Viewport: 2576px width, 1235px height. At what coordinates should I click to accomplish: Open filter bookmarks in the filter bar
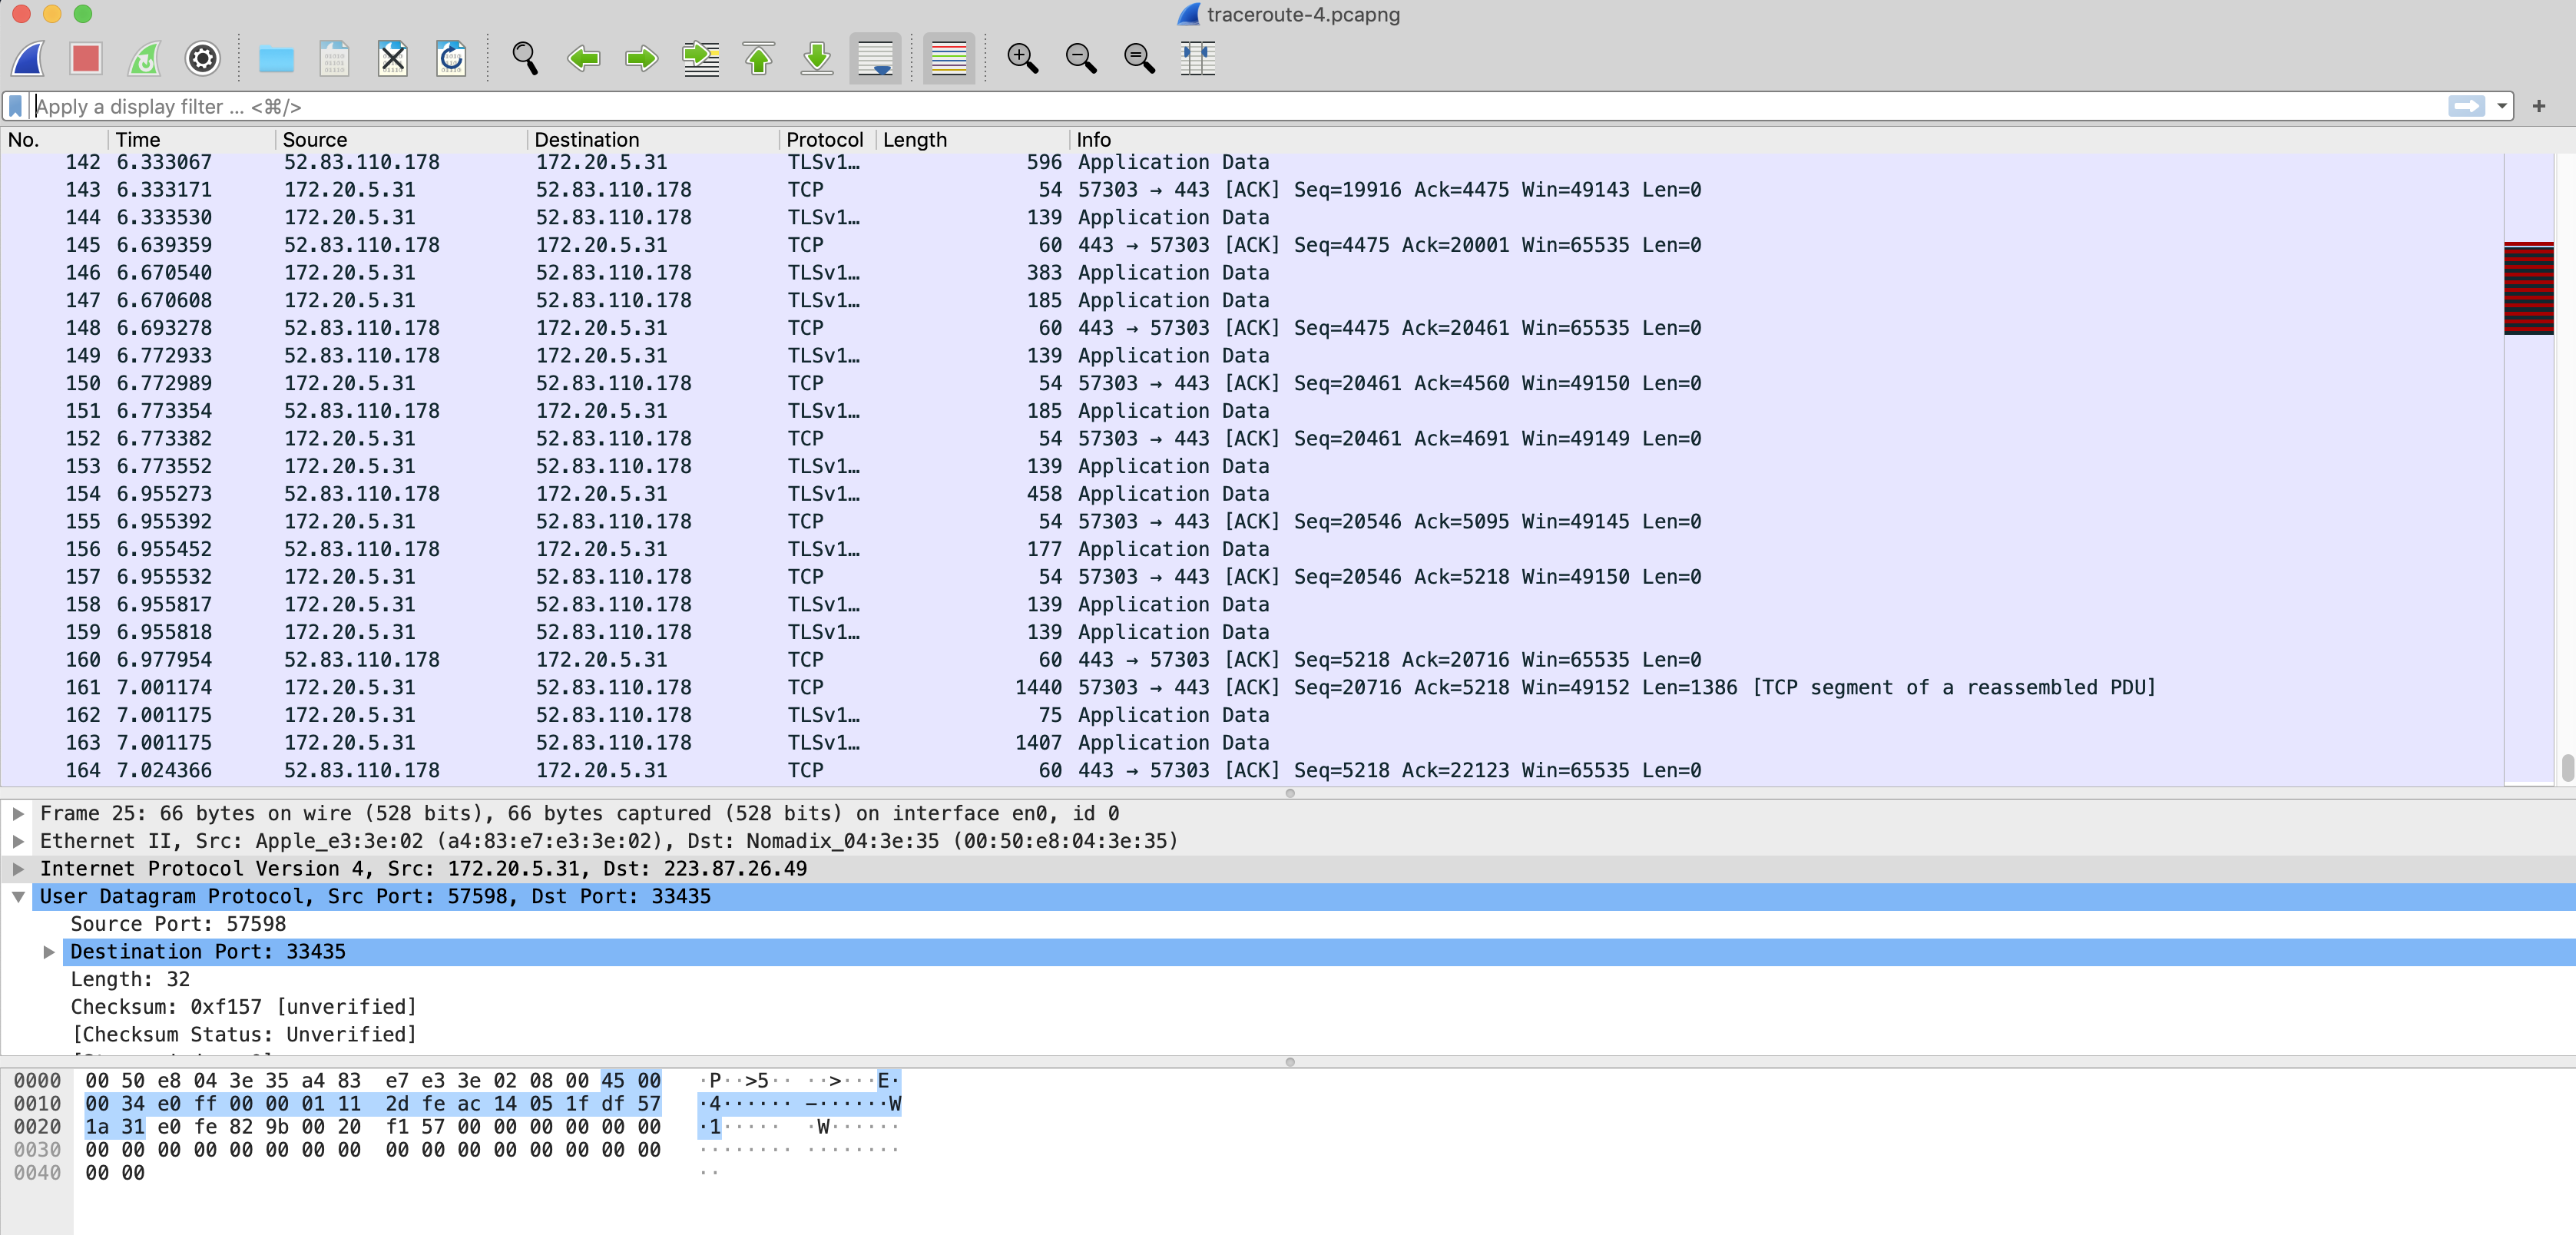(14, 106)
